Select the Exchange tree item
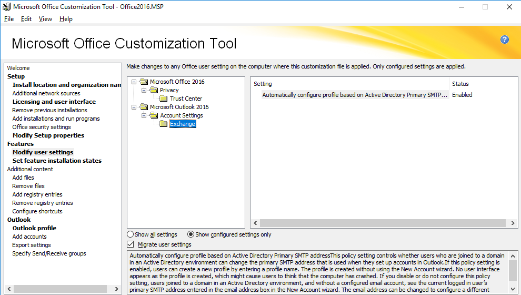 [x=183, y=124]
